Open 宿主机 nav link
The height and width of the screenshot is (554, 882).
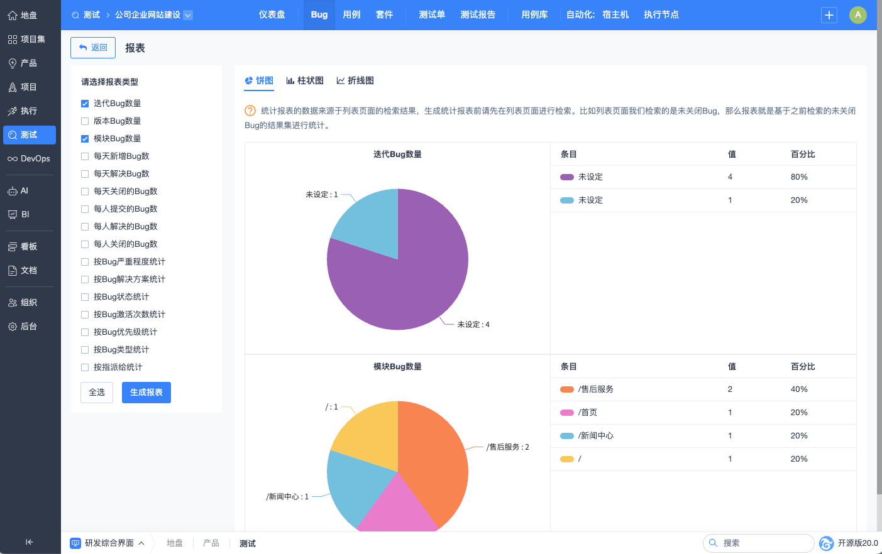615,14
